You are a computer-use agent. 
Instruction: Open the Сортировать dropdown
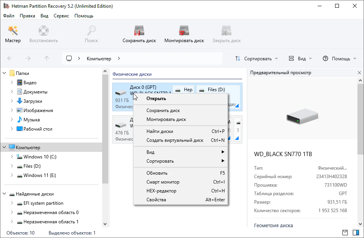tap(256, 59)
